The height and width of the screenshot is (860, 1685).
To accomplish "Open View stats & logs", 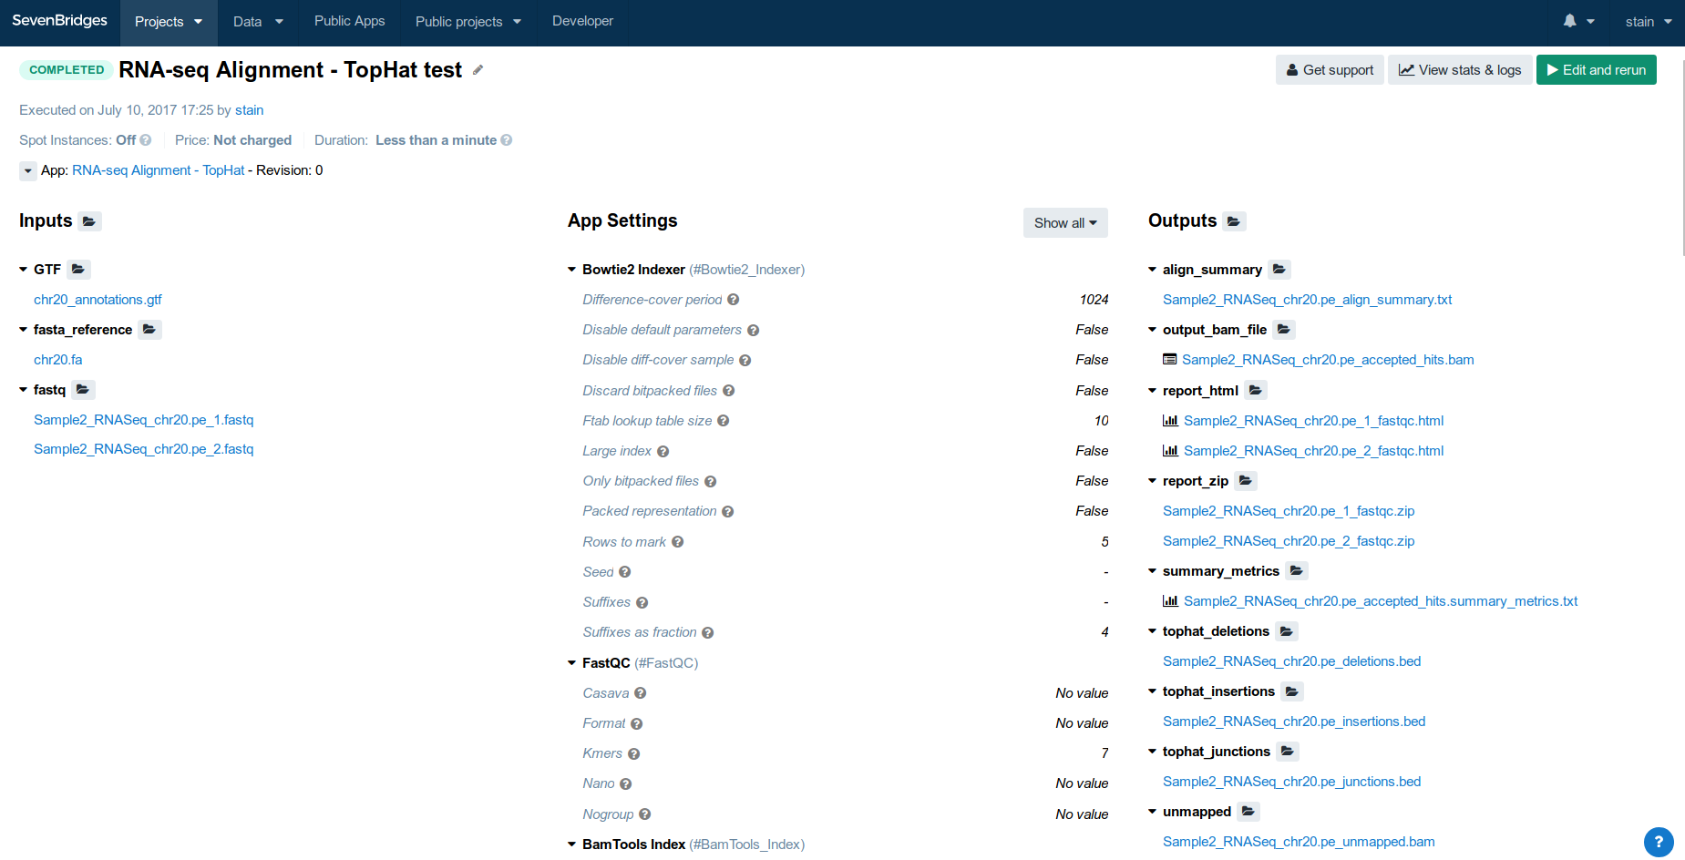I will coord(1460,70).
